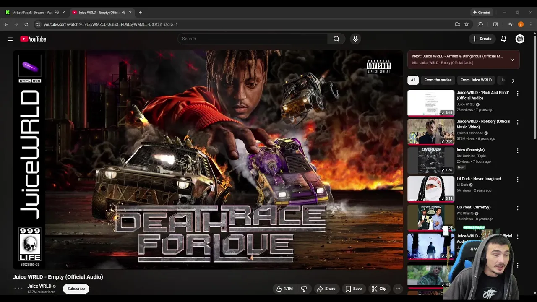Unmute the MrBackPackN Stream tab
The image size is (537, 302).
tap(57, 12)
